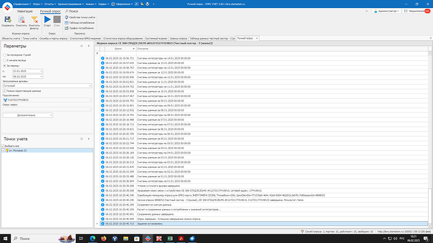Sort log by the Время column header
Screen dimensions: 433x243
tap(120, 48)
